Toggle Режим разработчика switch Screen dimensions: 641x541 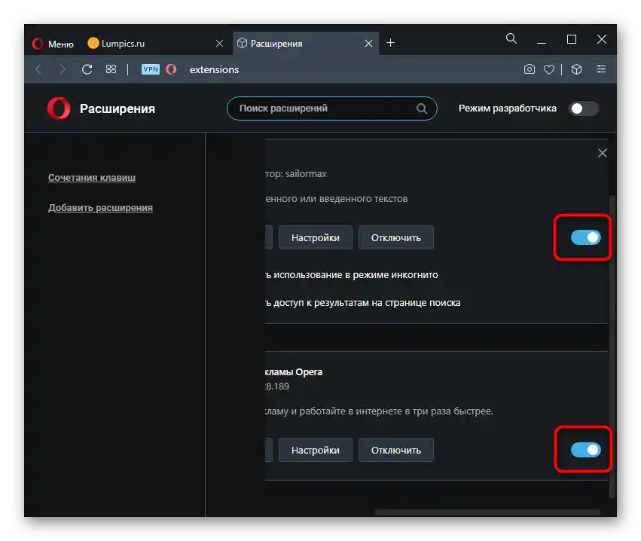583,109
